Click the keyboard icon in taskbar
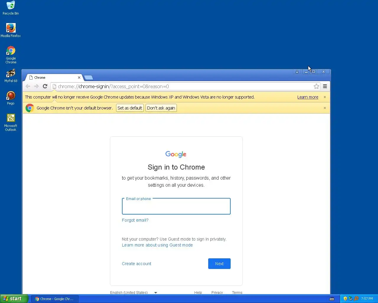The height and width of the screenshot is (303, 378). (x=332, y=299)
